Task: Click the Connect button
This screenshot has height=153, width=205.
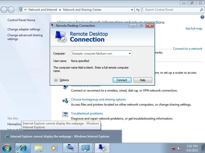Action: [122, 80]
